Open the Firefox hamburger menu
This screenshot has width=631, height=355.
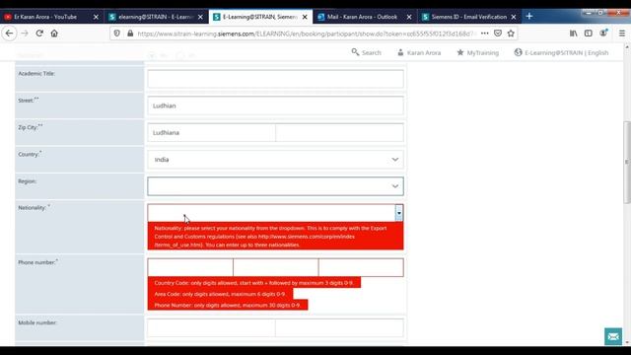(x=622, y=34)
